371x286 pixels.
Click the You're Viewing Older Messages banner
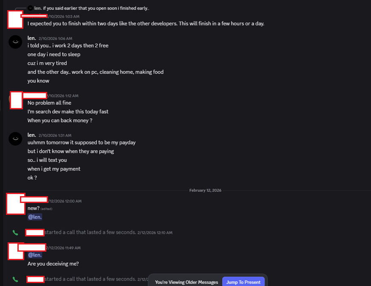pyautogui.click(x=187, y=282)
